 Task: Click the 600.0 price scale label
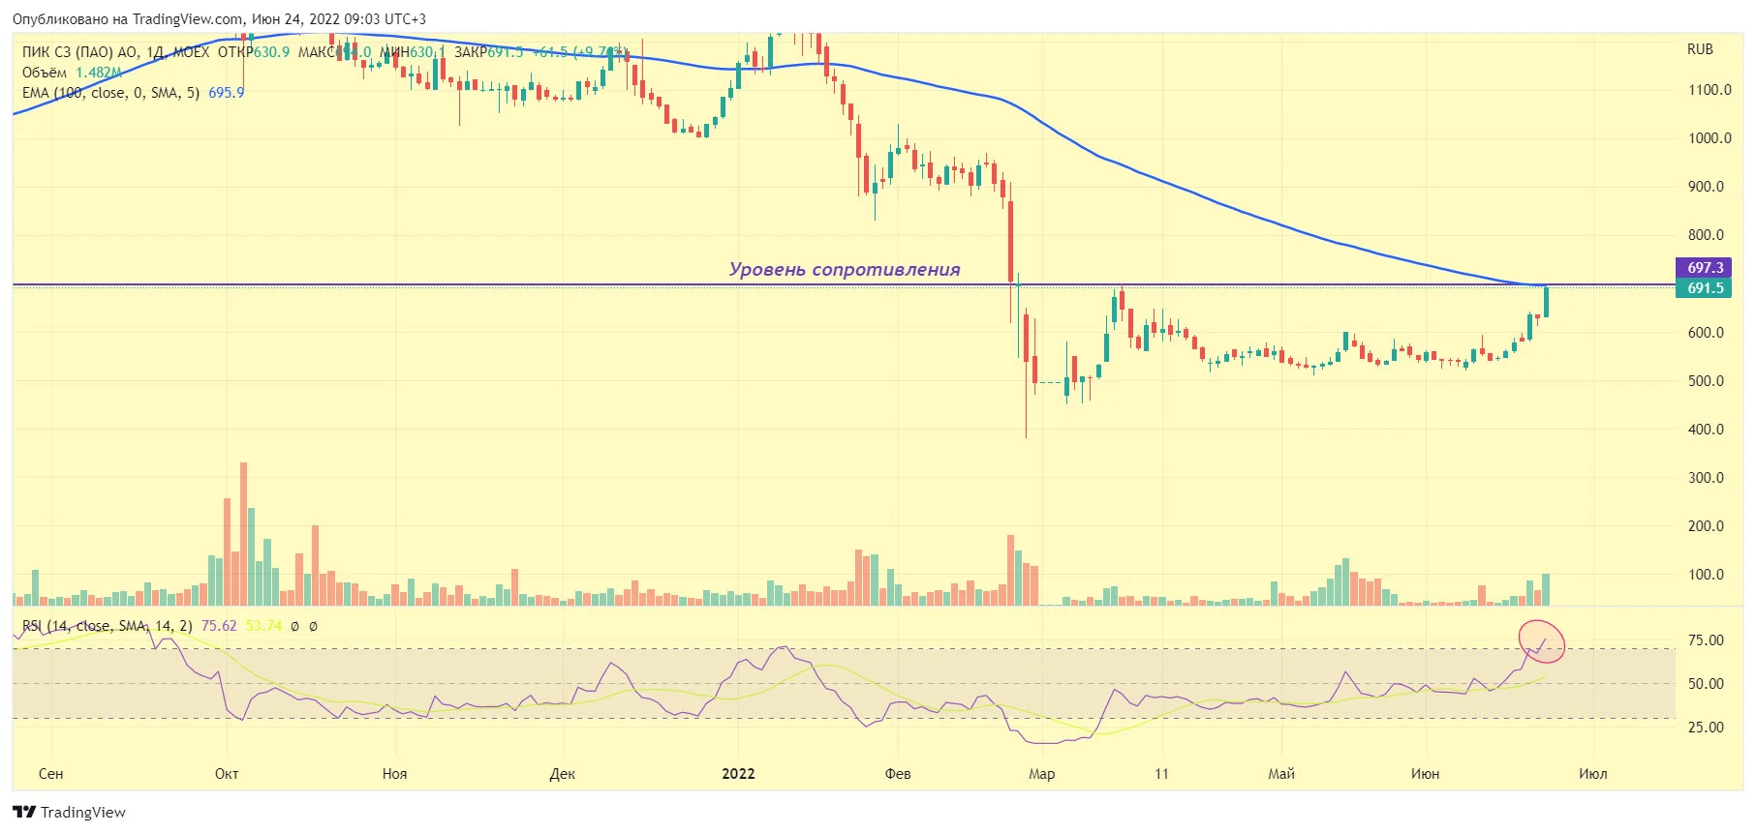[x=1706, y=333]
